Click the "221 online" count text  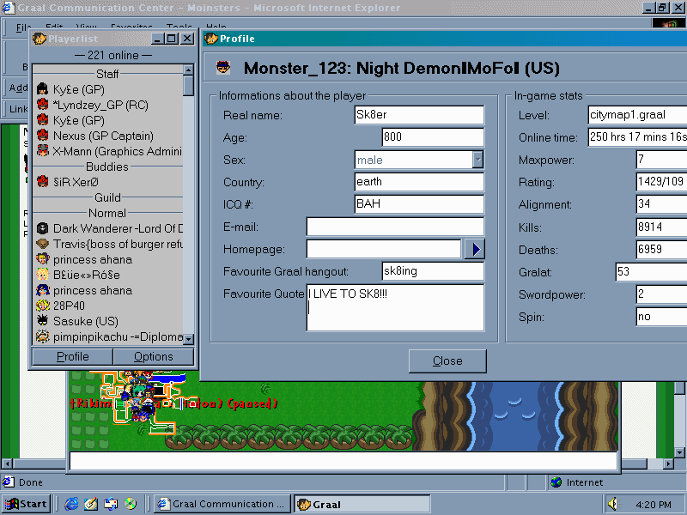tap(113, 55)
